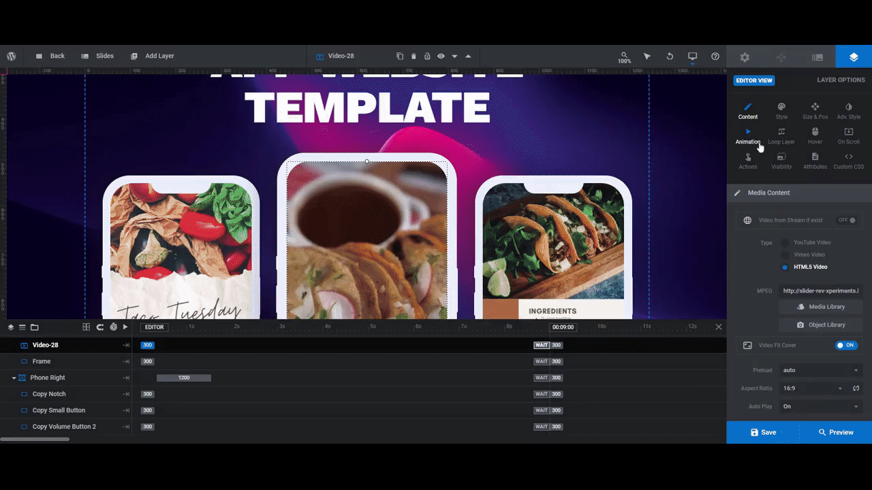
Task: Click the MPEG URL input field
Action: pyautogui.click(x=821, y=291)
